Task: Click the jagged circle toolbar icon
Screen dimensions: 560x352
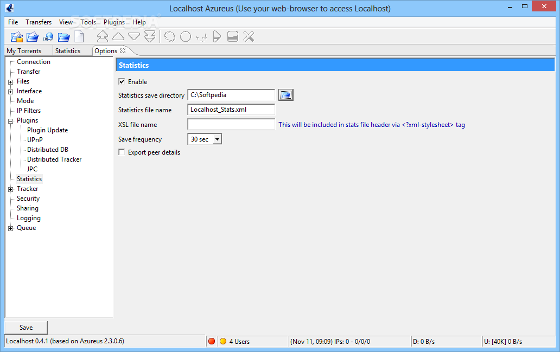Action: click(x=170, y=36)
